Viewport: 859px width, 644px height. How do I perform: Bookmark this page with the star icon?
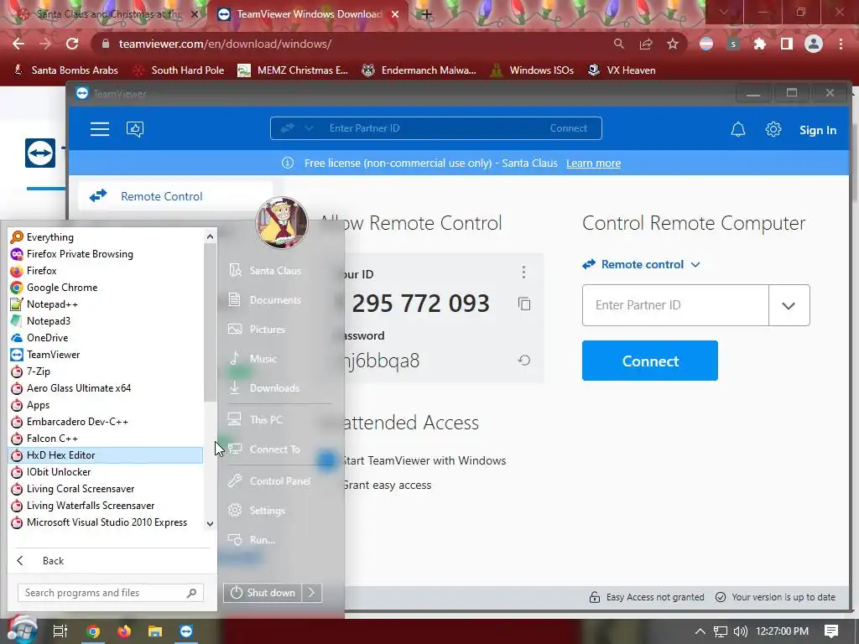point(673,44)
